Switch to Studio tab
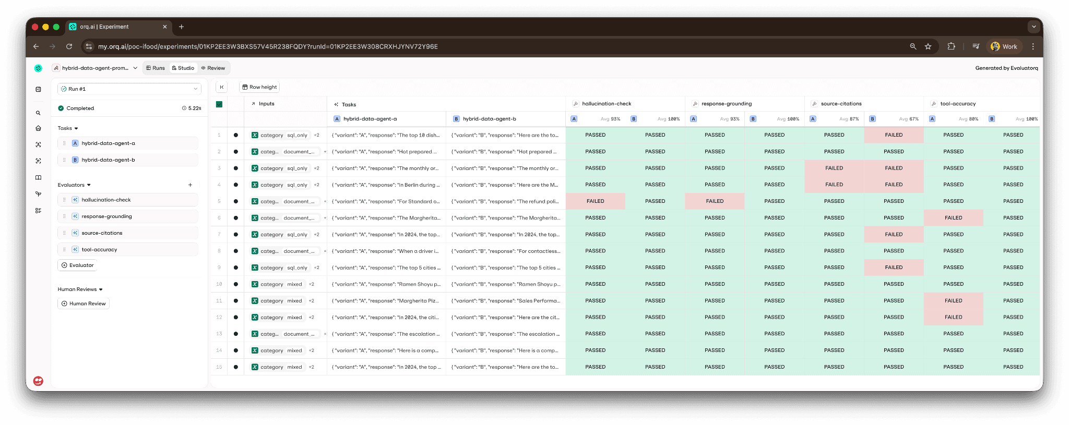This screenshot has height=425, width=1069. click(183, 68)
